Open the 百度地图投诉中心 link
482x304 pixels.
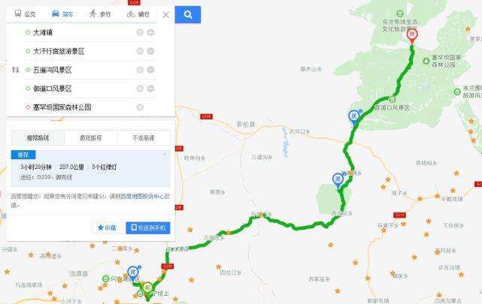pos(142,197)
